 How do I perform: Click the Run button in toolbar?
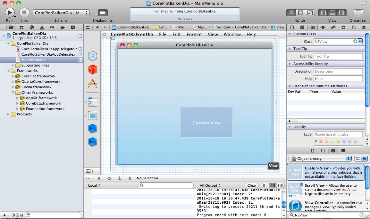coord(10,13)
